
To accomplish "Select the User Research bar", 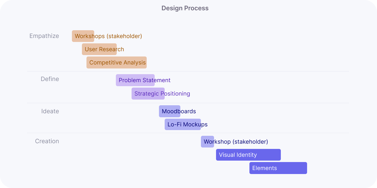I will pyautogui.click(x=99, y=49).
